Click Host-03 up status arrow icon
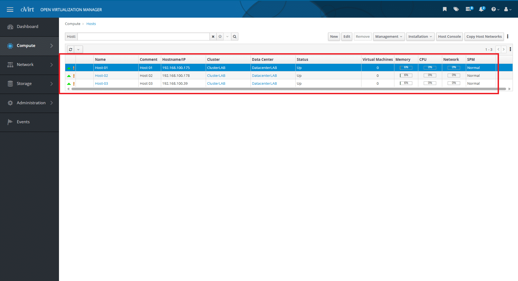The height and width of the screenshot is (281, 518). tap(69, 84)
